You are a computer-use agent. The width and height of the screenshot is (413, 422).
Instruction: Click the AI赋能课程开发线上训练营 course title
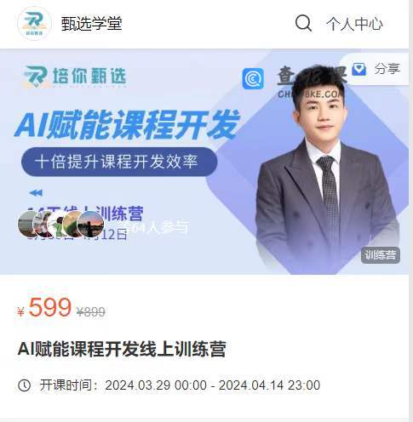(122, 349)
